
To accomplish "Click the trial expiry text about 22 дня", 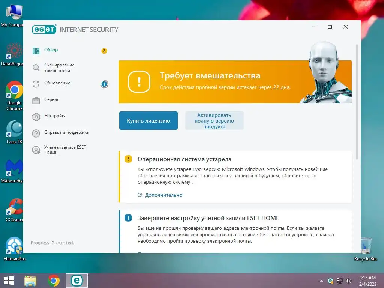I will [225, 87].
